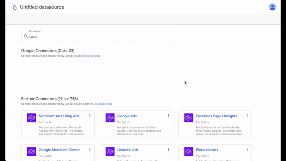Open the Google Ads connector three-dot menu
Viewport: 286px width, 161px height.
168,116
